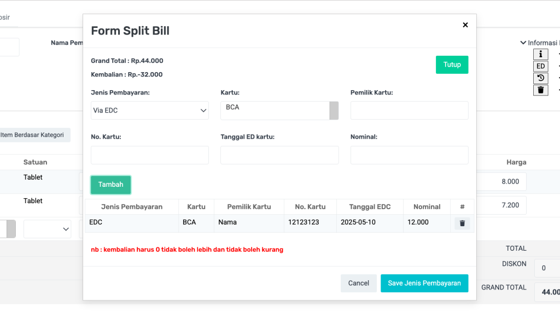Click the ED icon button in side panel
This screenshot has width=560, height=331.
click(x=540, y=66)
